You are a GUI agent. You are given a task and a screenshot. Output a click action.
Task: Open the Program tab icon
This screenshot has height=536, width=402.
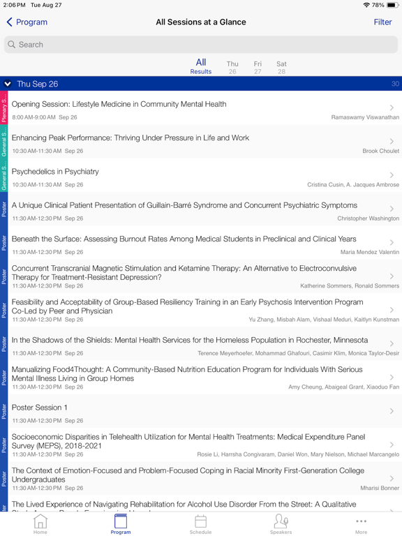[120, 521]
